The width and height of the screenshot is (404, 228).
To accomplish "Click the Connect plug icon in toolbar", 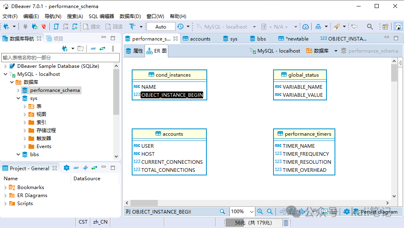I will click(25, 26).
